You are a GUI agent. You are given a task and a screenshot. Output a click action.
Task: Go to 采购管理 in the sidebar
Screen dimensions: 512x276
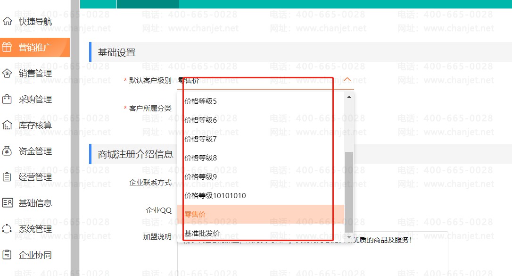click(35, 99)
